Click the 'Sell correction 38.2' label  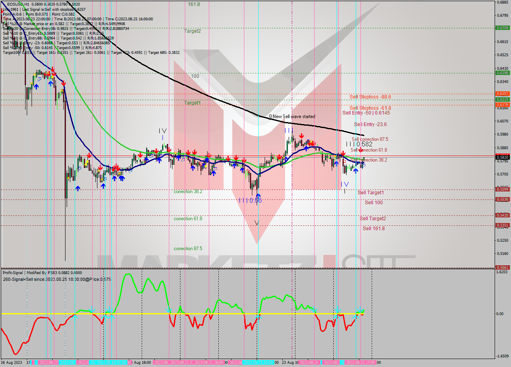(369, 160)
